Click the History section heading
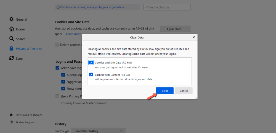The height and width of the screenshot is (133, 276). point(60,124)
